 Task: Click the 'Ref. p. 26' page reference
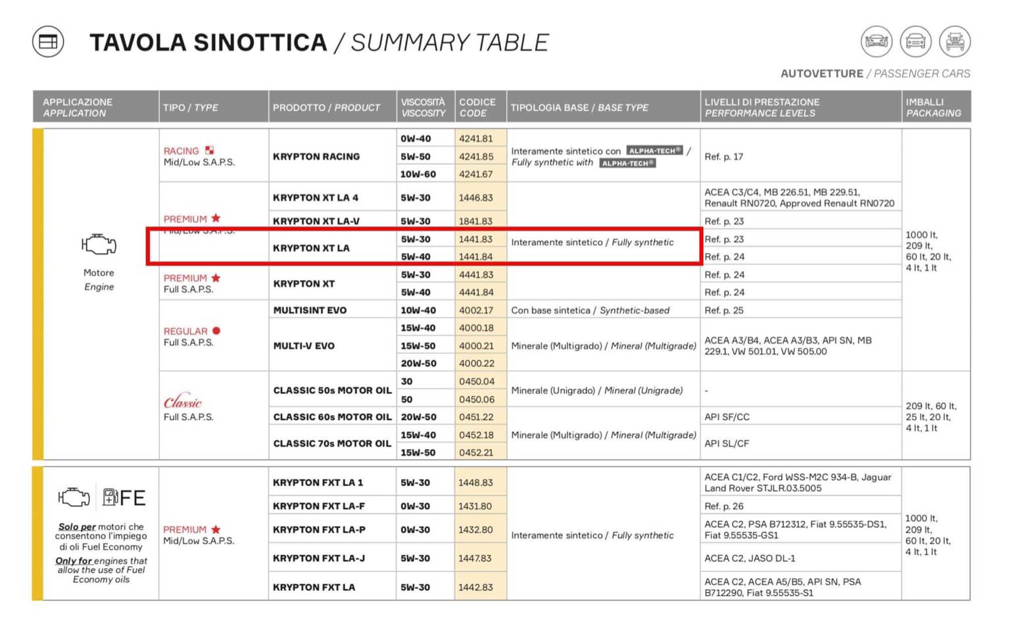(x=723, y=506)
